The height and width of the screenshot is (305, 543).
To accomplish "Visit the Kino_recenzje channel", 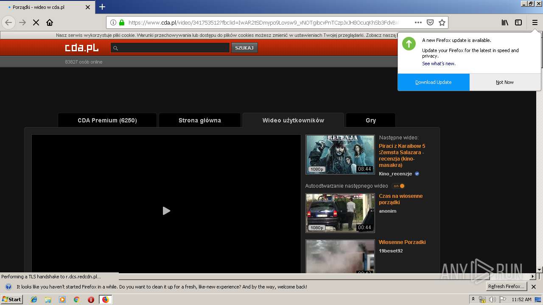I will 395,174.
